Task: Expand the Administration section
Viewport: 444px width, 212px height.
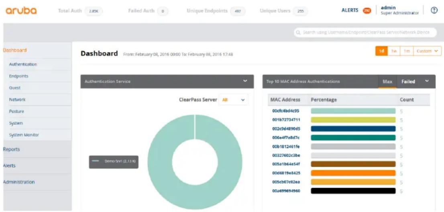Action: pos(19,182)
